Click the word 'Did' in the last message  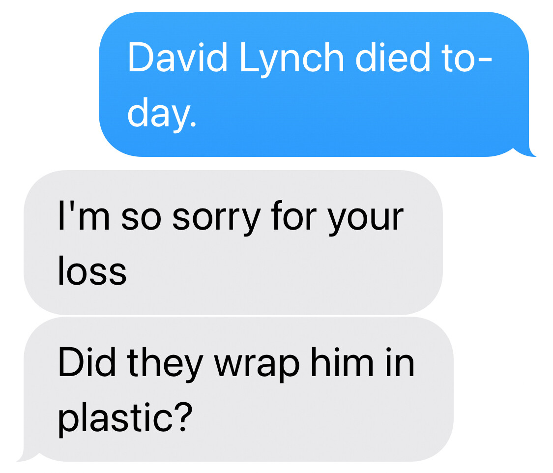point(87,362)
